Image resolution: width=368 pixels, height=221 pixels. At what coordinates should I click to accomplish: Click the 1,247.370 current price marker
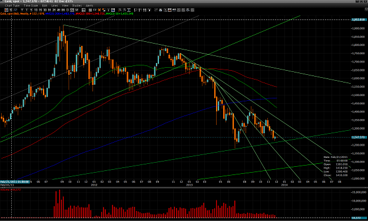pos(359,137)
